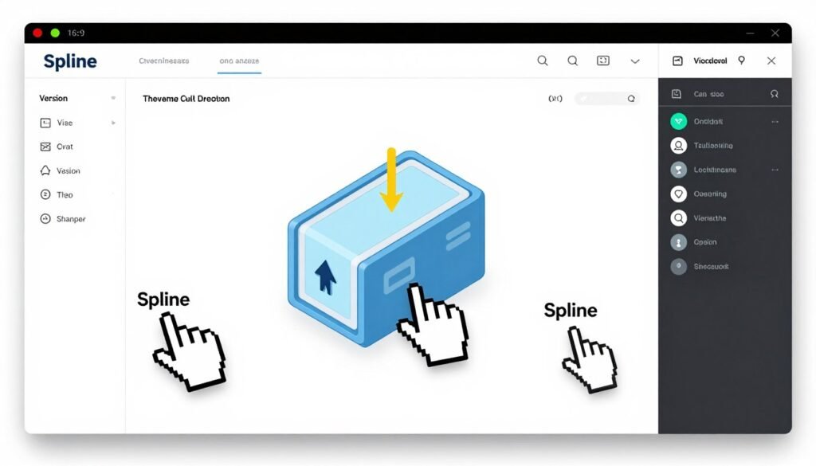The width and height of the screenshot is (816, 466).
Task: Switch to the Civecninesate tab
Action: click(x=164, y=61)
